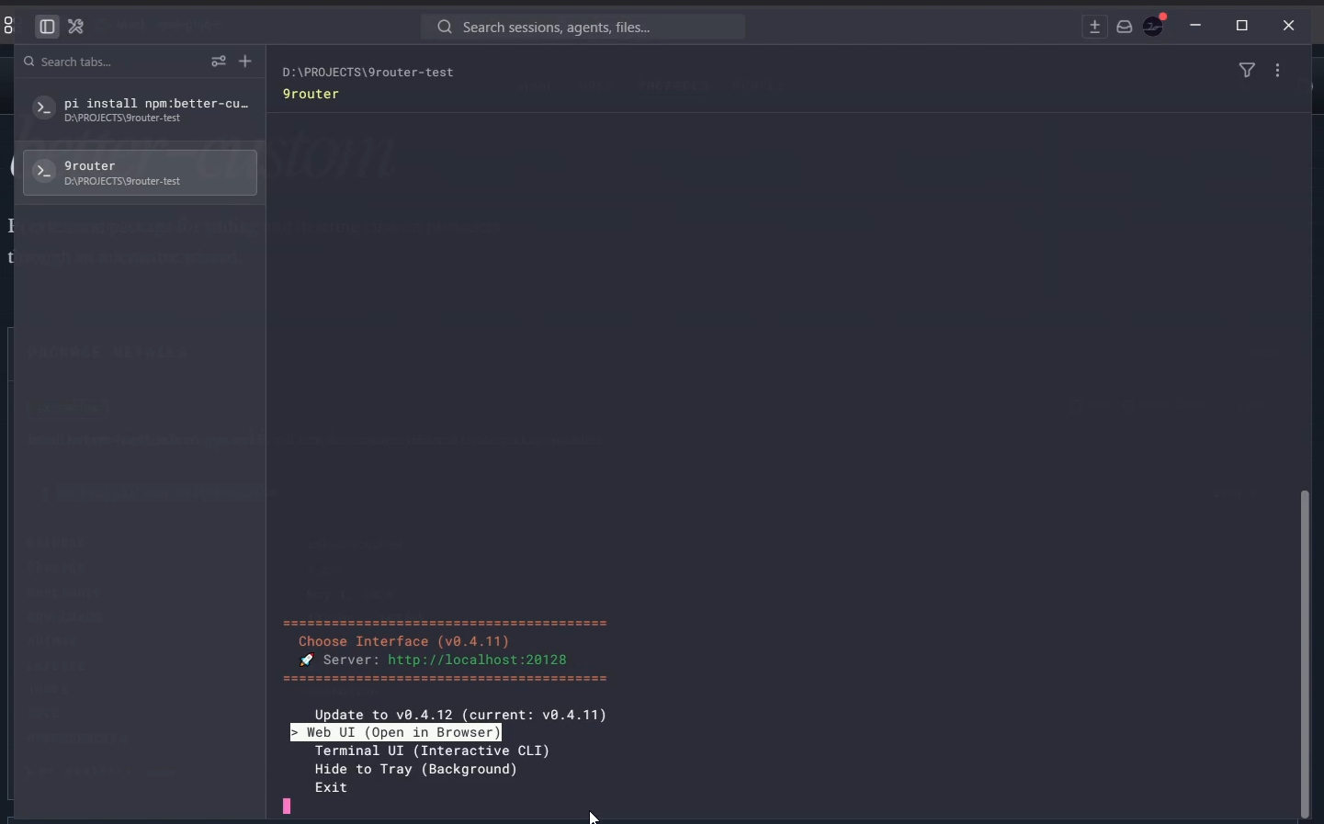Screen dimensions: 1324x824
Task: Focus the Search sessions, agents, files field
Action: click(584, 28)
